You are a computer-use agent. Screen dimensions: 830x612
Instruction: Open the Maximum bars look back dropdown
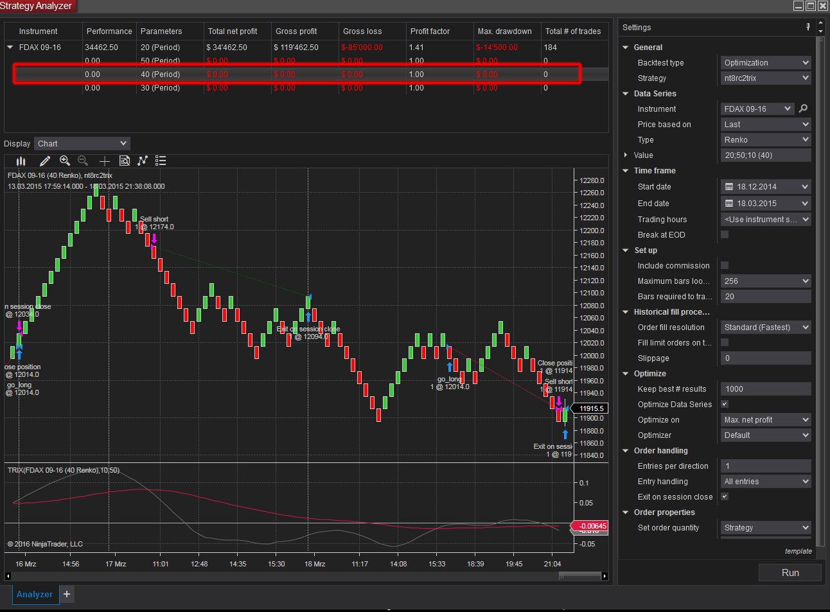pos(766,281)
